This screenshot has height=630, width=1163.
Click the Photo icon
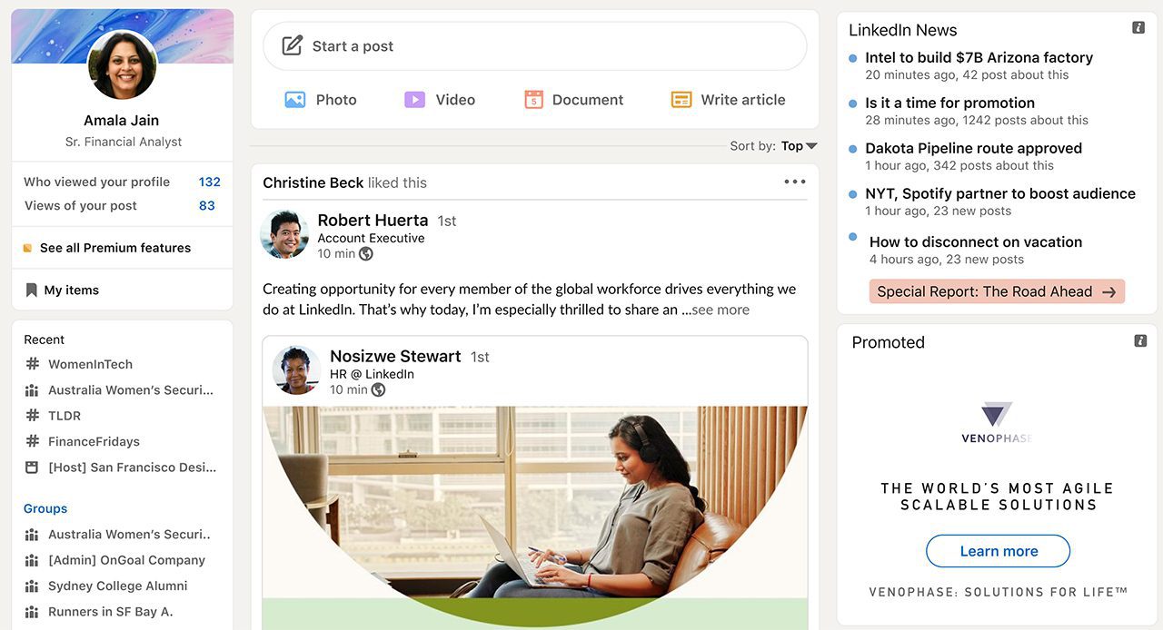(x=294, y=100)
